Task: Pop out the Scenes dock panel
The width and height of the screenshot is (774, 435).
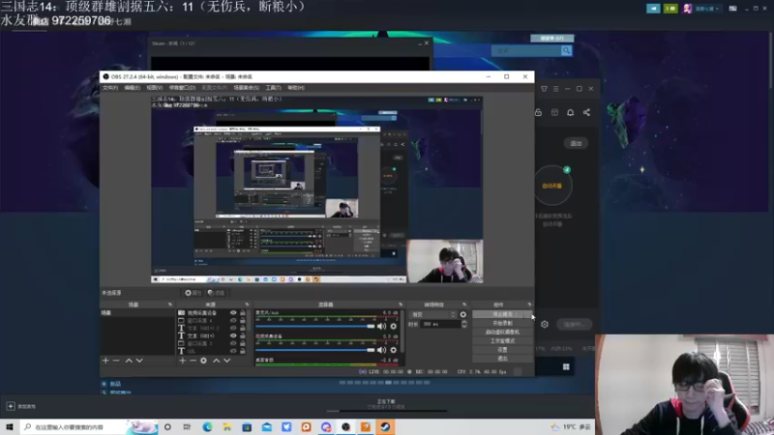Action: point(170,304)
